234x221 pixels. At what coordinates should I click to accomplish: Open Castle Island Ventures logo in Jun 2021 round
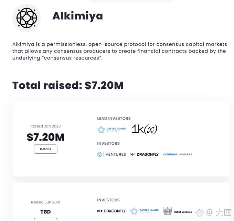click(x=145, y=211)
